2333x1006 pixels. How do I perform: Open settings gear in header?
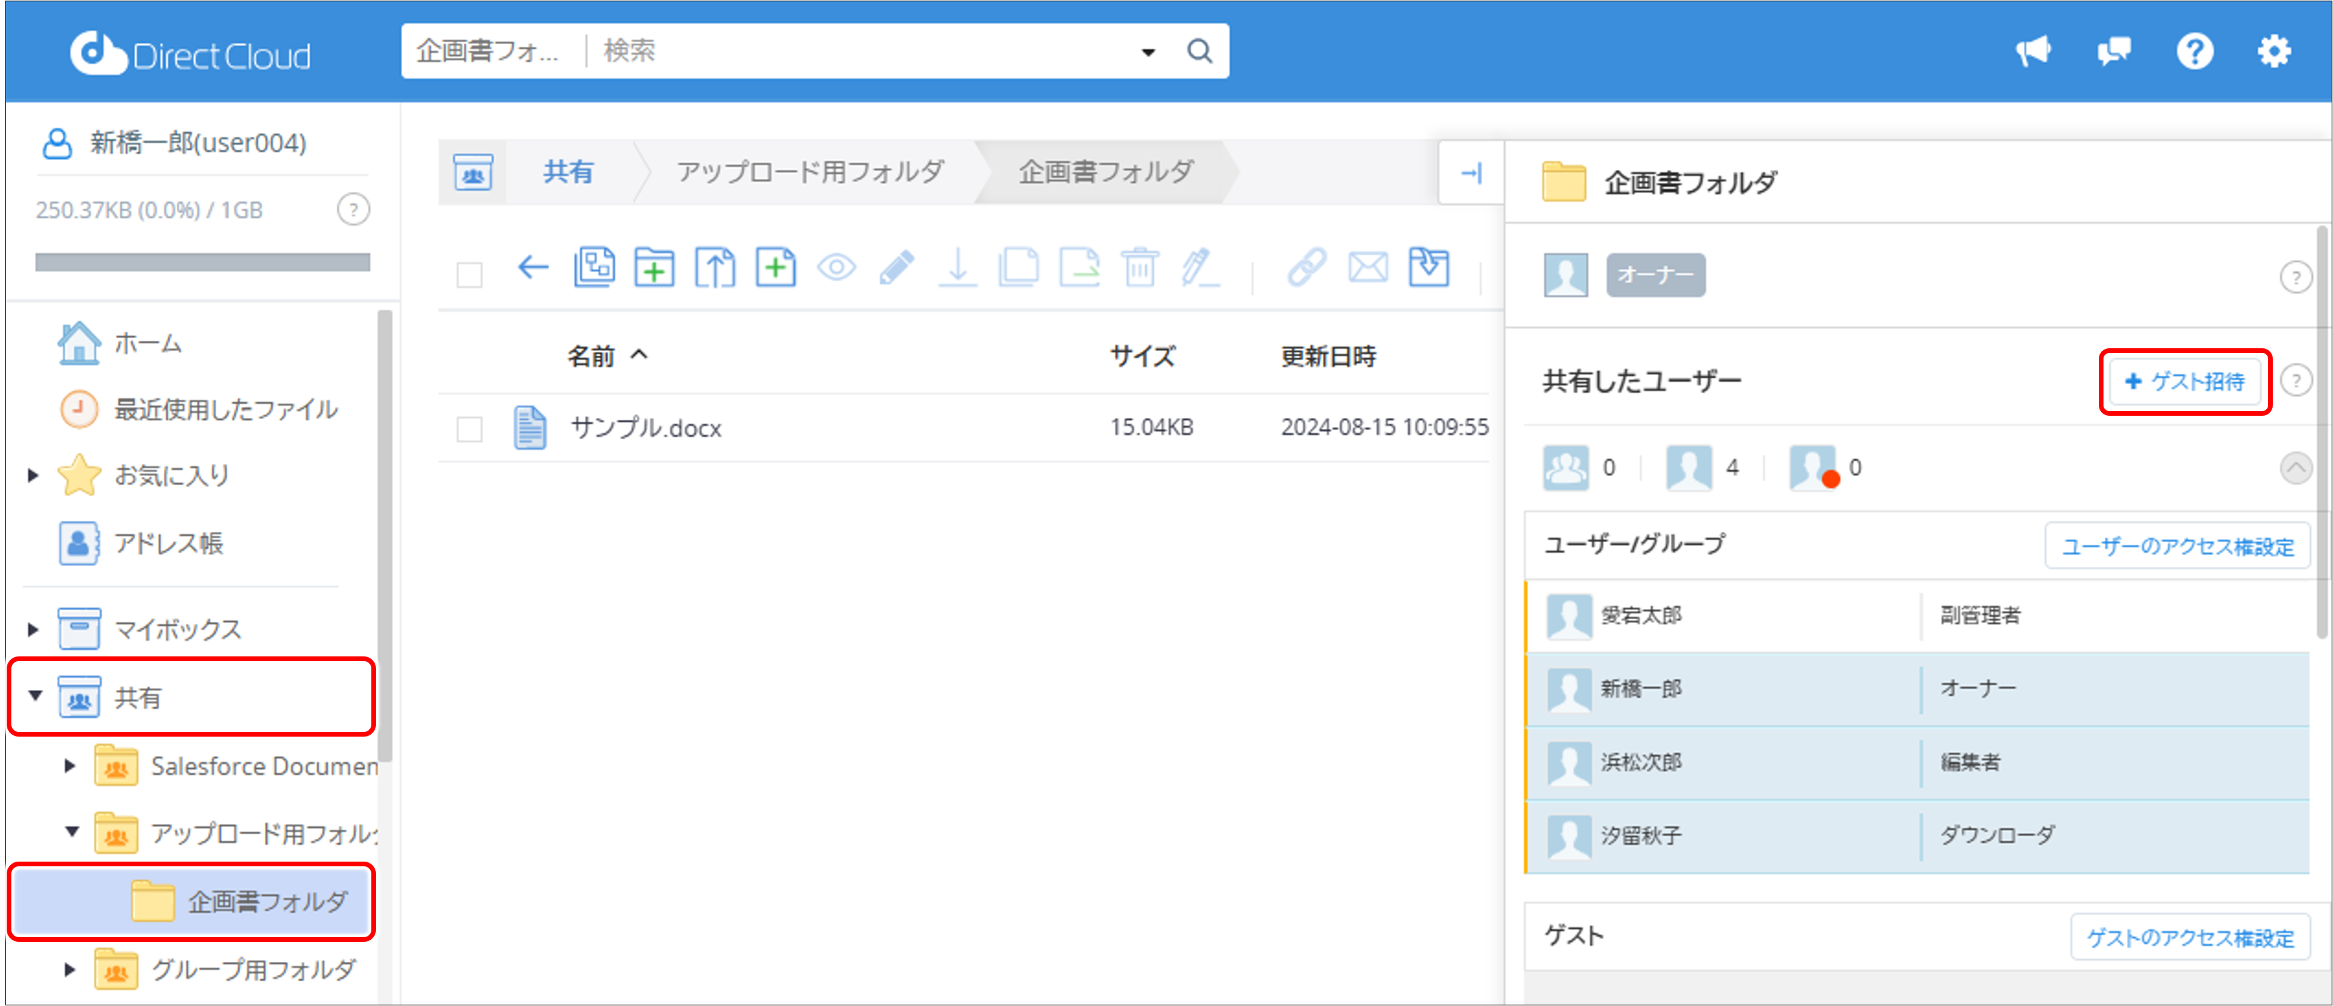pyautogui.click(x=2274, y=51)
